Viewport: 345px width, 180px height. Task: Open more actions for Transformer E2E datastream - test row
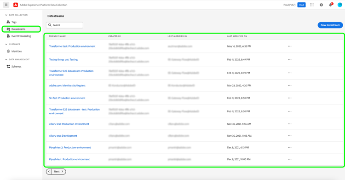(x=290, y=111)
